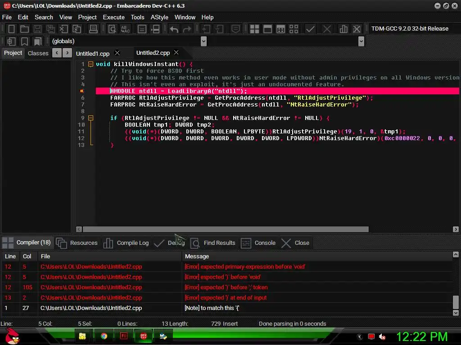Redo the last undone edit

187,29
